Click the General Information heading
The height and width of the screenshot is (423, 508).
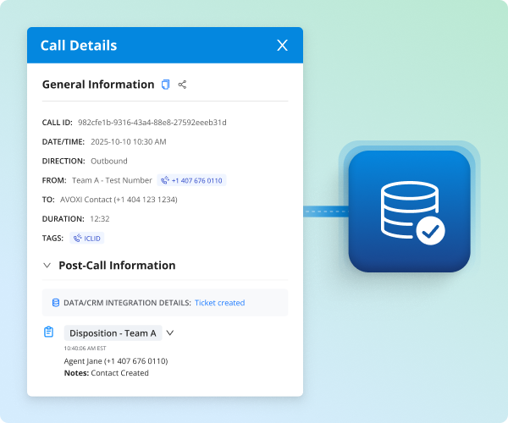(x=98, y=85)
